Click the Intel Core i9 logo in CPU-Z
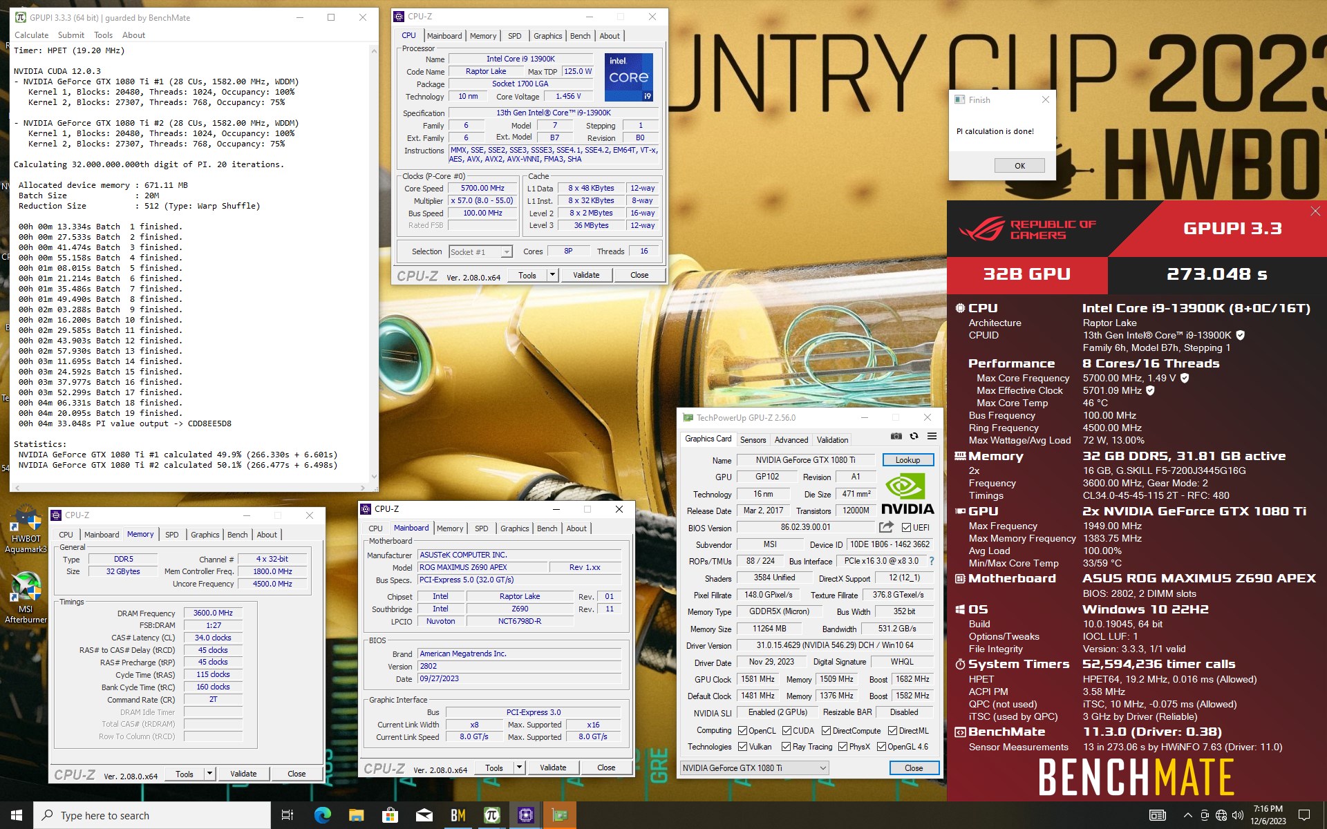Screen dimensions: 1327x829 click(628, 77)
